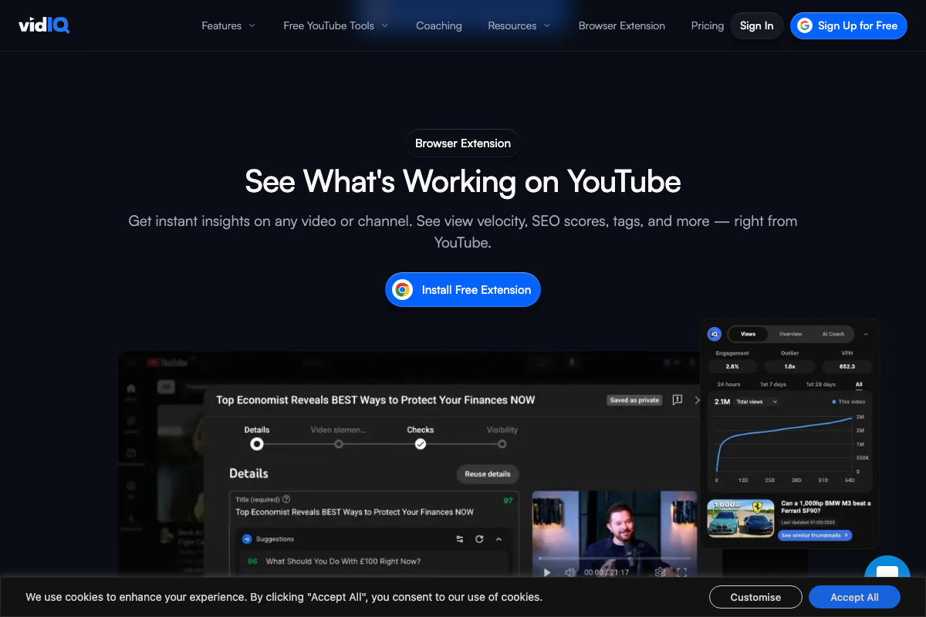Click the feedback flag icon beside Saved as private
This screenshot has height=617, width=926.
tap(677, 400)
